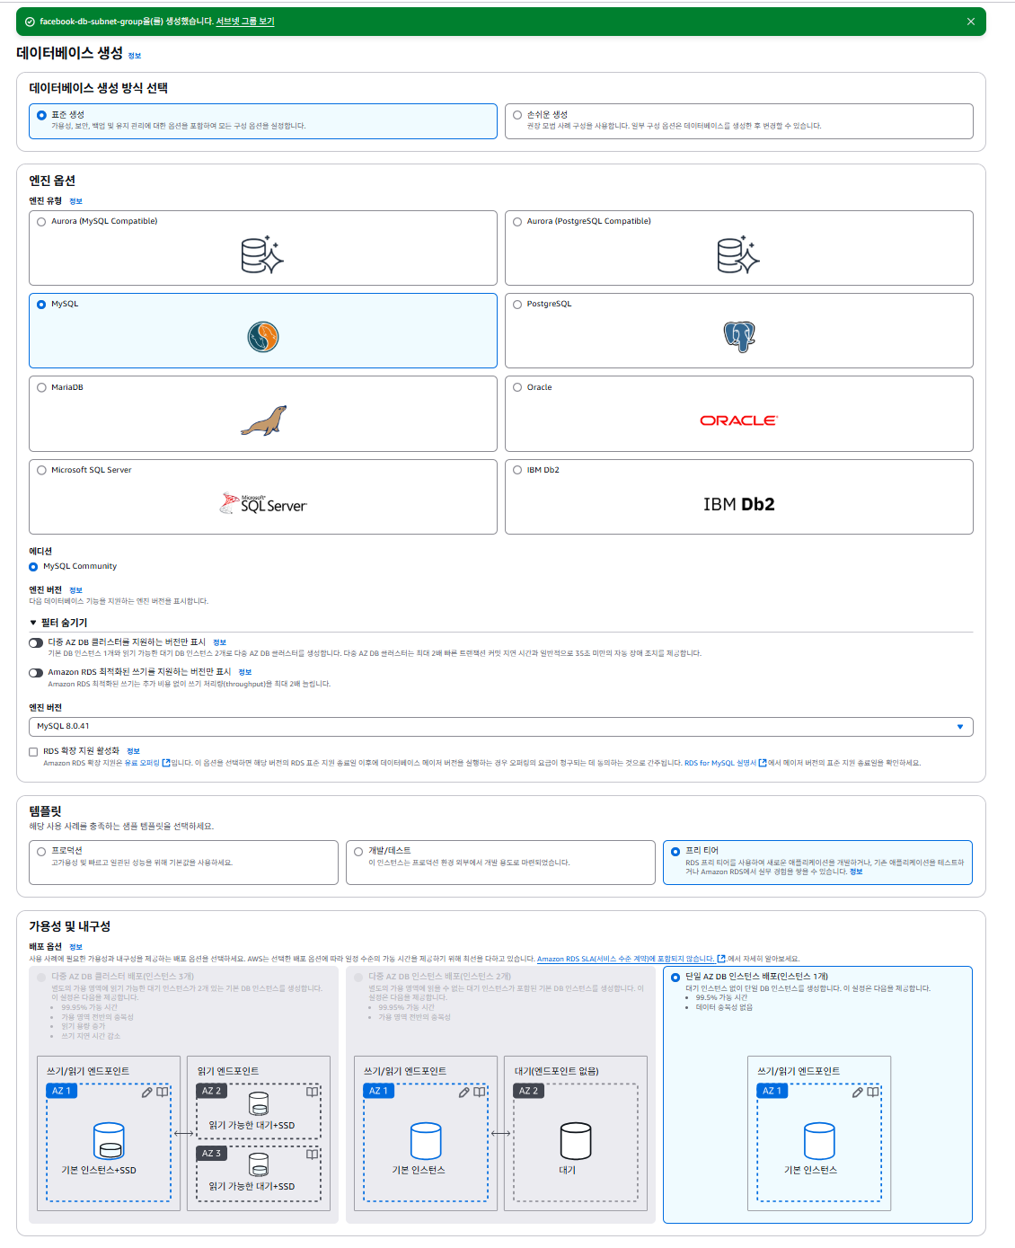Toggle 다중 AZ DB 클러스터 지원 버전 filter
The image size is (1015, 1248).
(36, 643)
